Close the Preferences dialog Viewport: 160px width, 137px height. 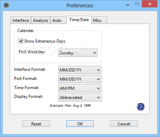pyautogui.click(x=149, y=4)
